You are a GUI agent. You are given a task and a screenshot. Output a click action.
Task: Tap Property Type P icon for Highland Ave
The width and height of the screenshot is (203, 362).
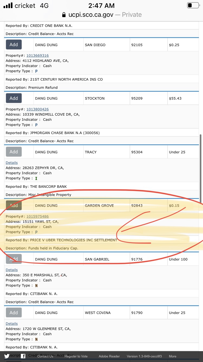pyautogui.click(x=36, y=71)
